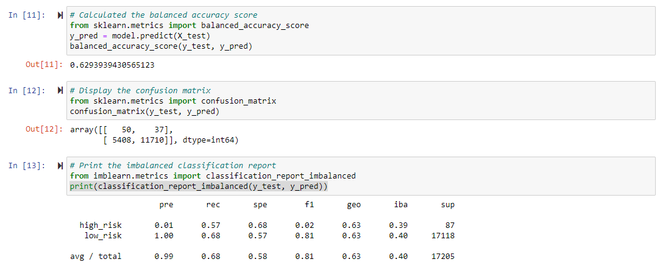Image resolution: width=660 pixels, height=273 pixels.
Task: Click high_risk precision value 0.01
Action: click(164, 225)
